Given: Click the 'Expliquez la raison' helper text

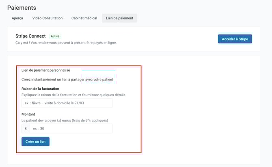Looking at the screenshot, I should click(73, 95).
